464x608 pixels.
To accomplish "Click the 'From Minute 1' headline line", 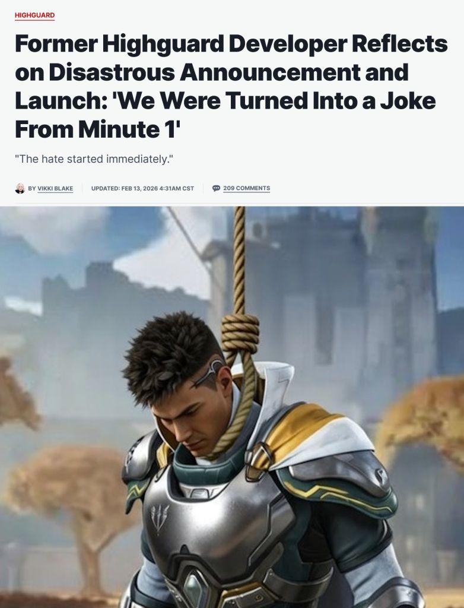I will [98, 129].
